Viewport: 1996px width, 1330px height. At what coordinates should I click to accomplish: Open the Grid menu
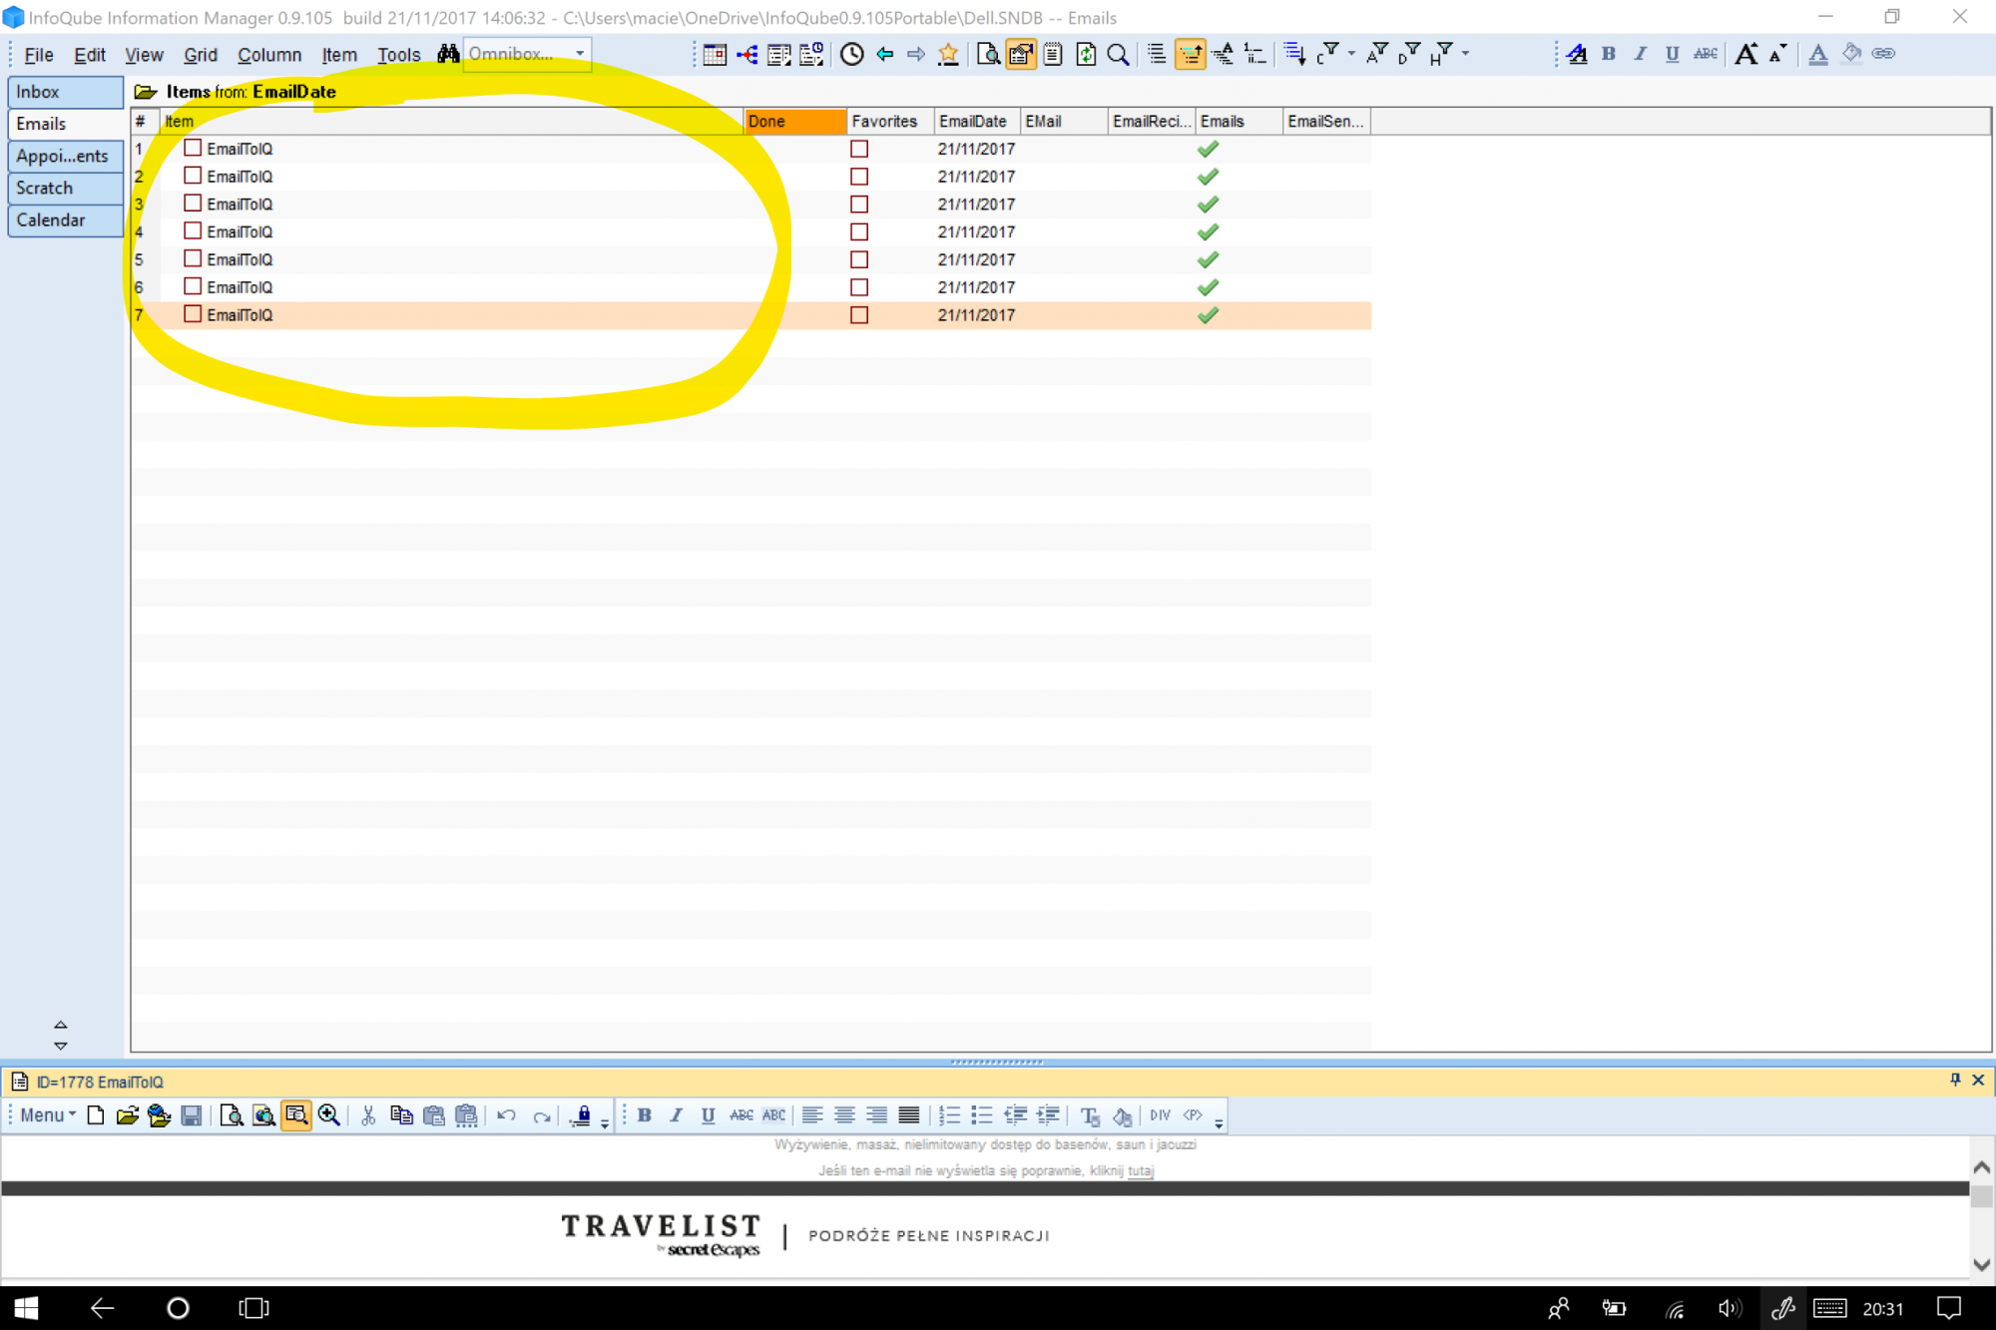click(201, 55)
